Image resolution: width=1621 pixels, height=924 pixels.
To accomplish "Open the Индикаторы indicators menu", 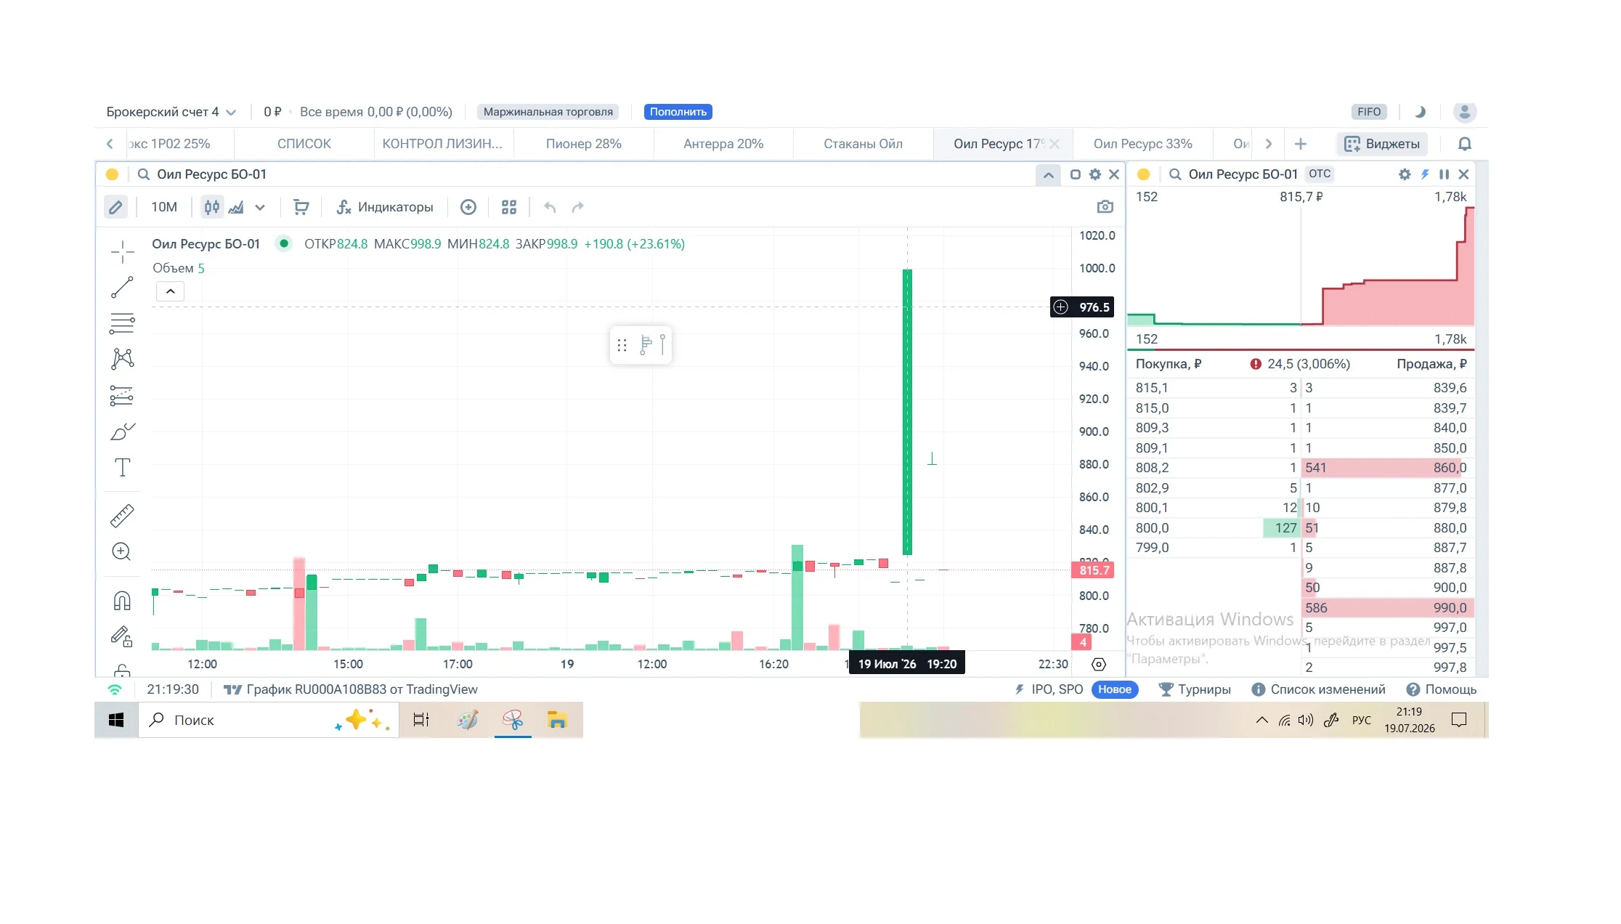I will click(385, 207).
